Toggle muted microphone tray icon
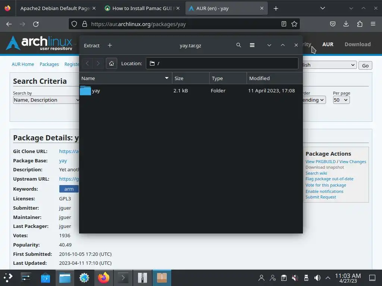Image resolution: width=382 pixels, height=286 pixels. pyautogui.click(x=295, y=278)
